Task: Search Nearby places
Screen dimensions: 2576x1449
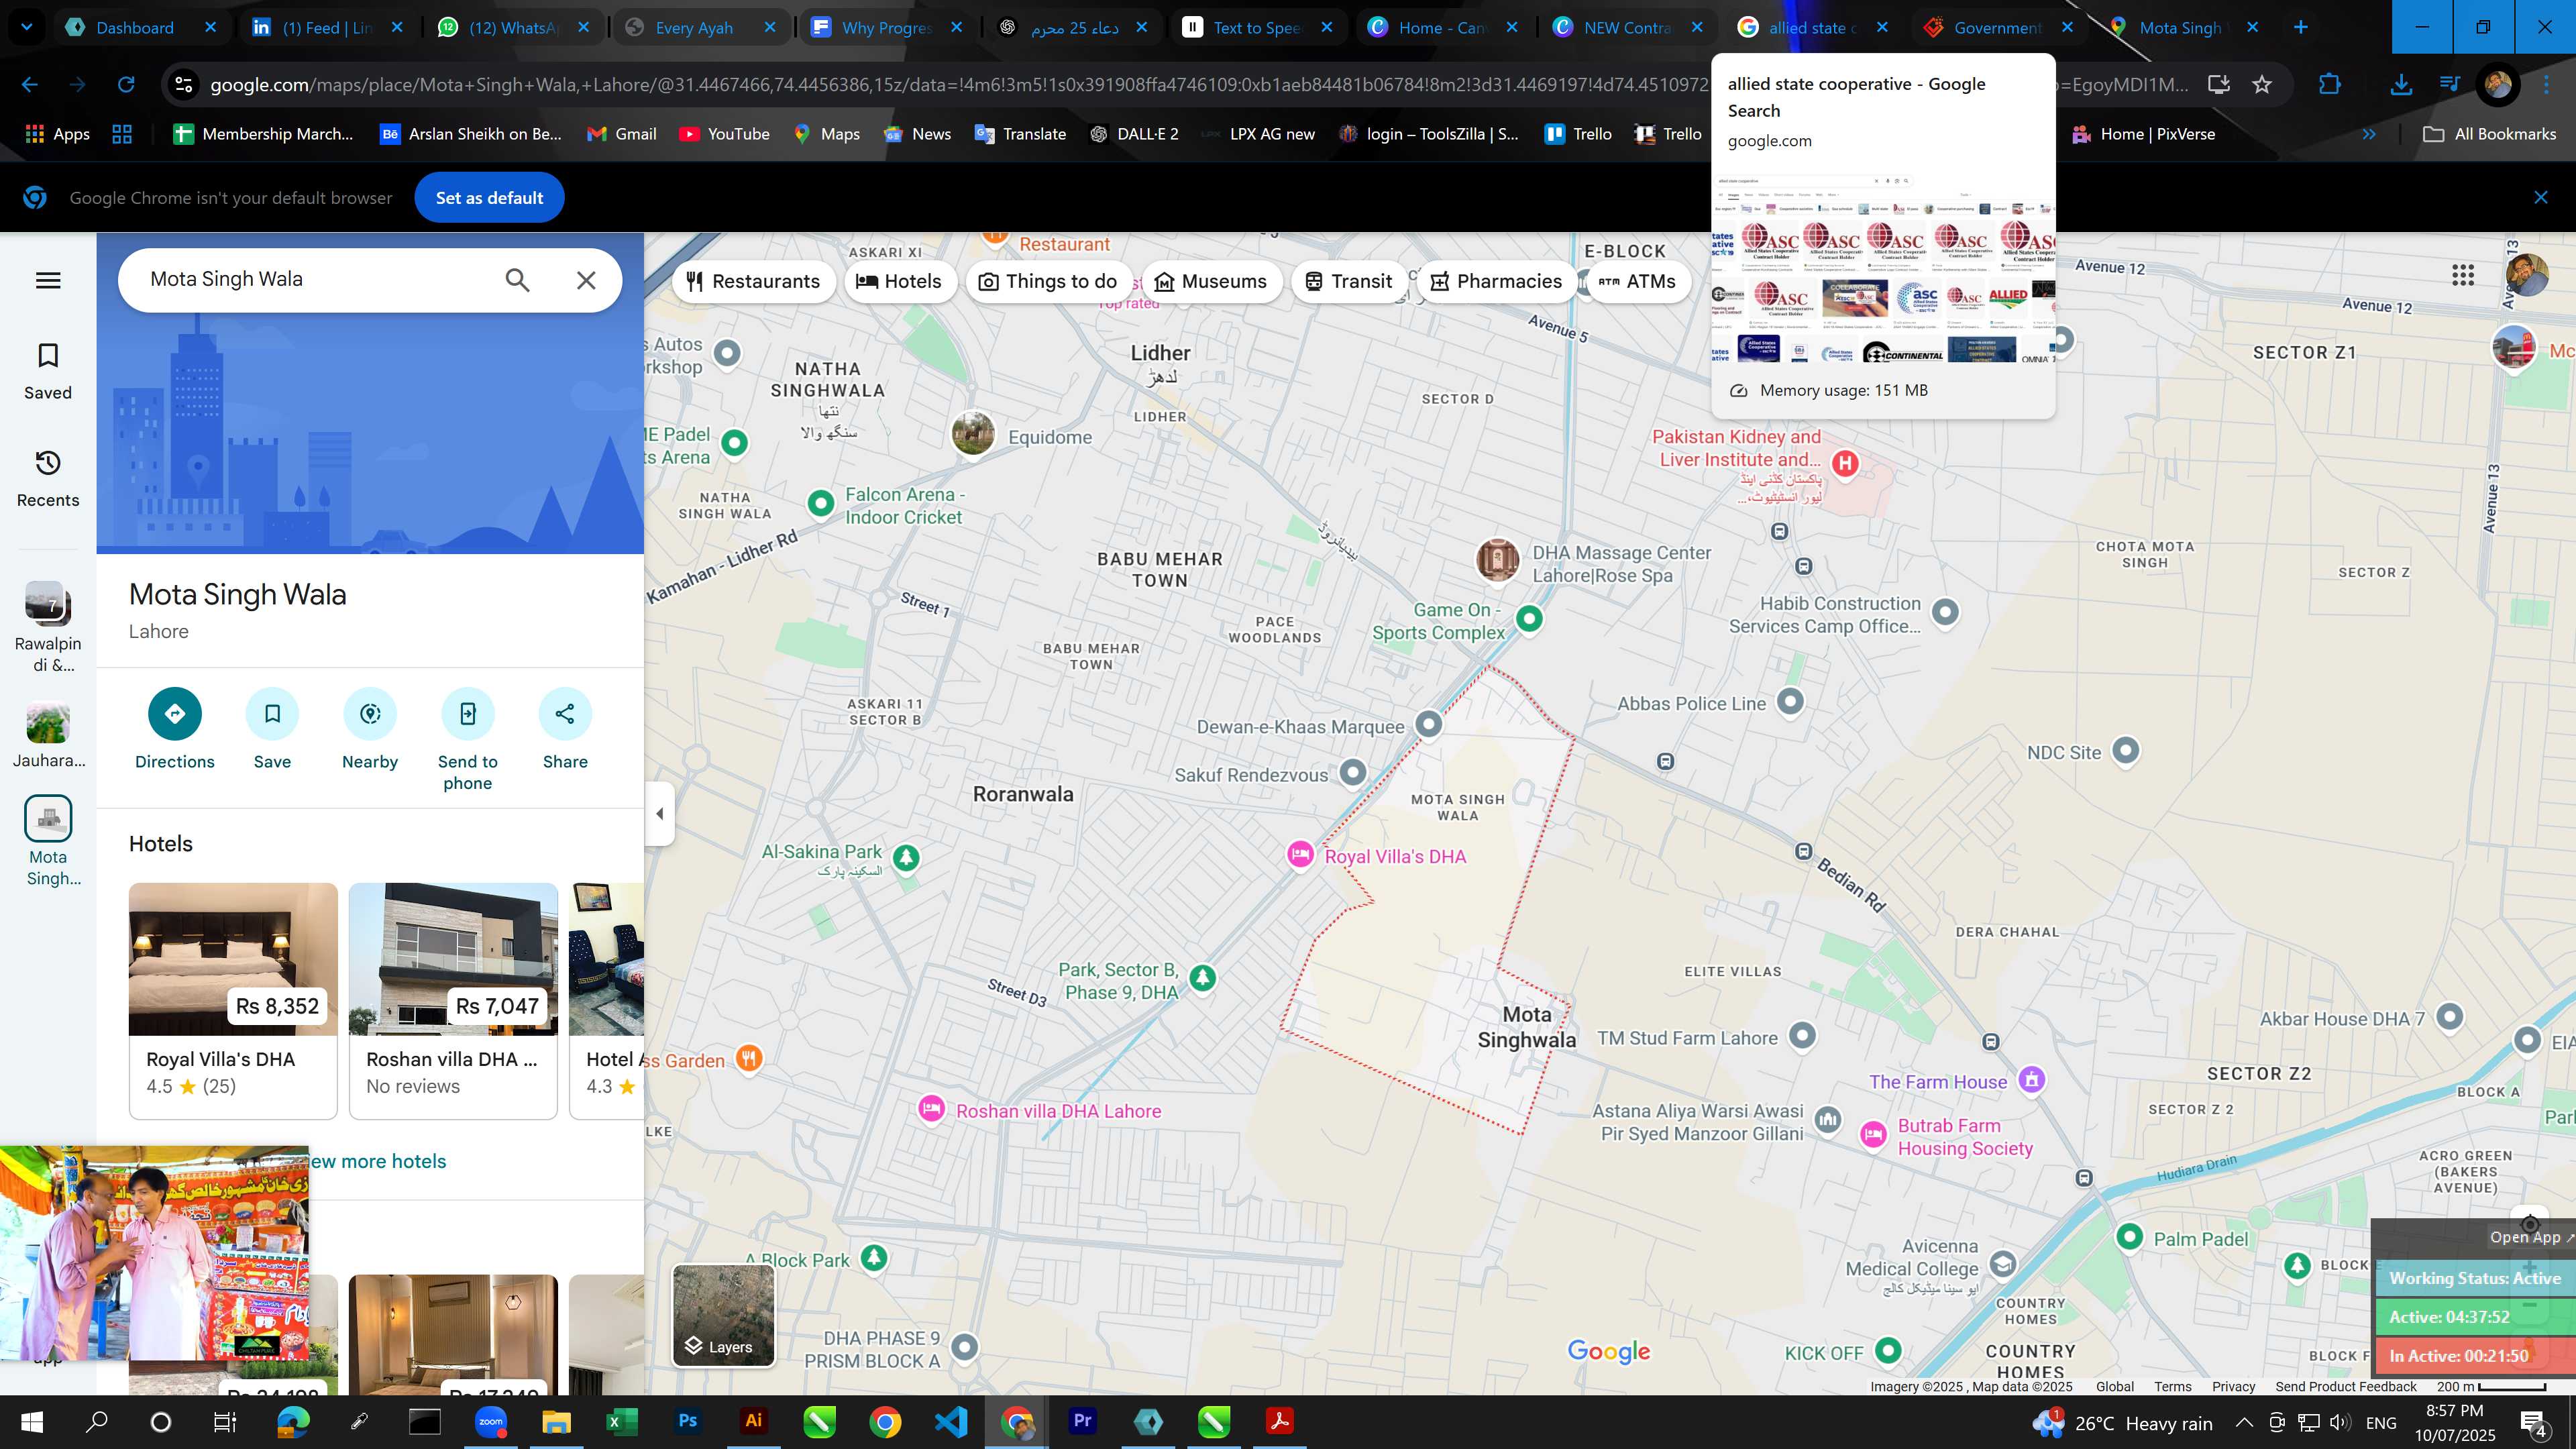Action: (x=370, y=729)
